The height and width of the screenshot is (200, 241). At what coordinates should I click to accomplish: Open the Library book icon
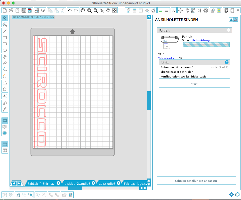5,127
